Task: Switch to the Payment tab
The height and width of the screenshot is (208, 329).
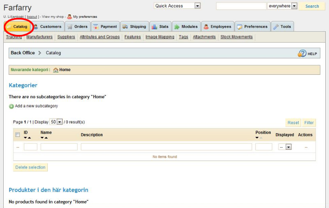Action: [105, 27]
